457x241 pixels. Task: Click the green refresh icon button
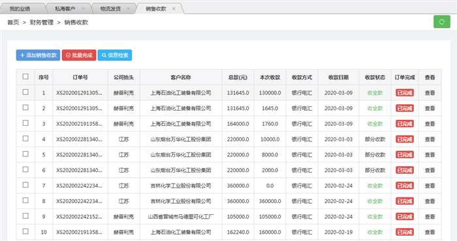tap(441, 22)
